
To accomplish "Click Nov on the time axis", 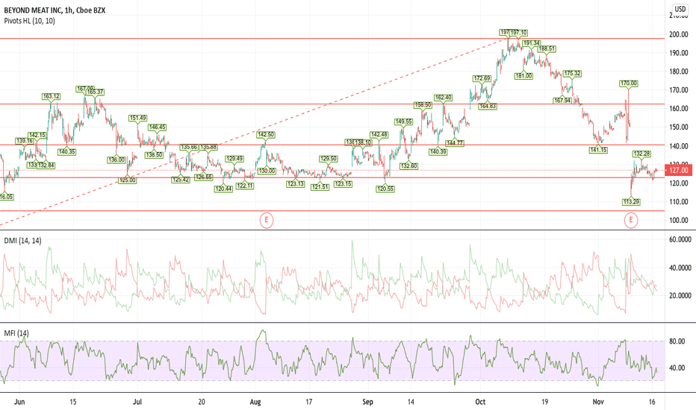I will coord(598,402).
